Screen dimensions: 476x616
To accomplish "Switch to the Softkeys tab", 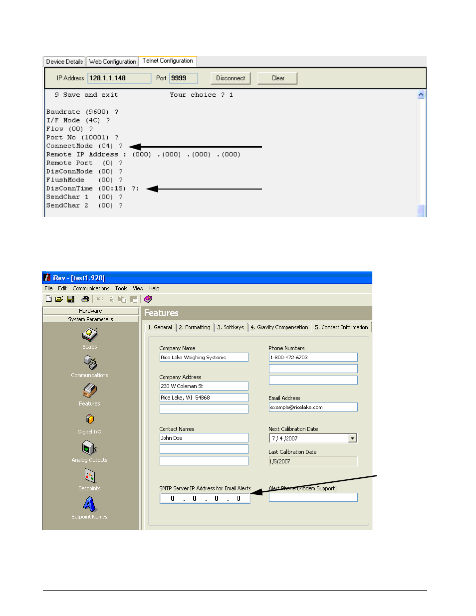I will coord(231,328).
